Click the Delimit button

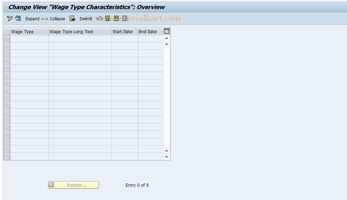click(86, 19)
